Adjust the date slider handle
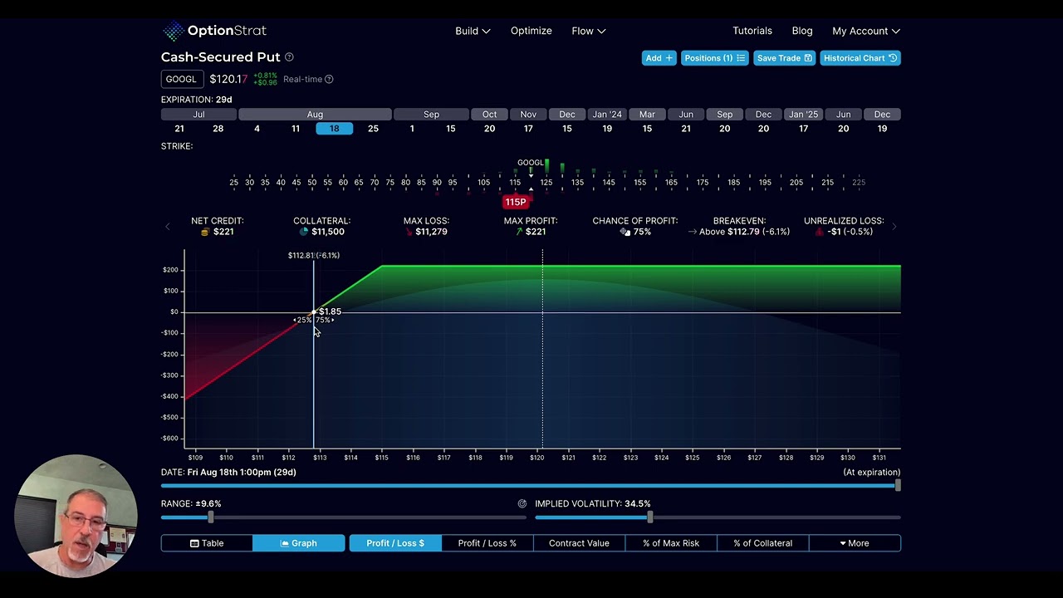Screen dimensions: 1063x598 (897, 486)
